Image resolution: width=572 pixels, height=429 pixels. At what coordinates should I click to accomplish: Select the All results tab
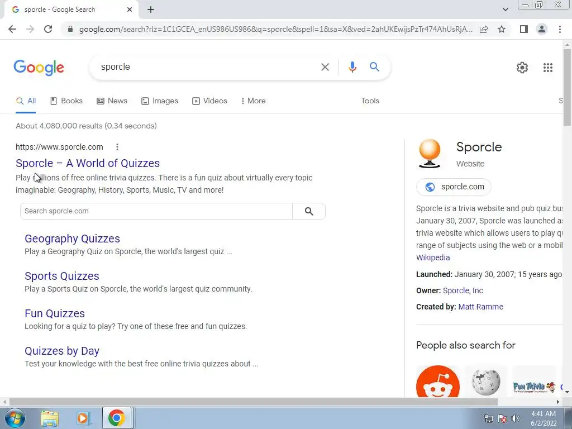click(x=26, y=101)
